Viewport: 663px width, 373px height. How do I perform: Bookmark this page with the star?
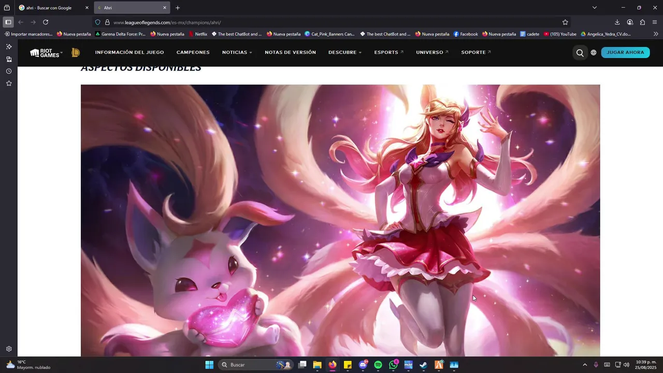pyautogui.click(x=565, y=22)
